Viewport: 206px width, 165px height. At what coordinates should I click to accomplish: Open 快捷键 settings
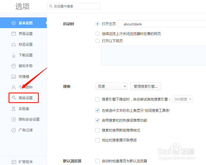pyautogui.click(x=24, y=76)
